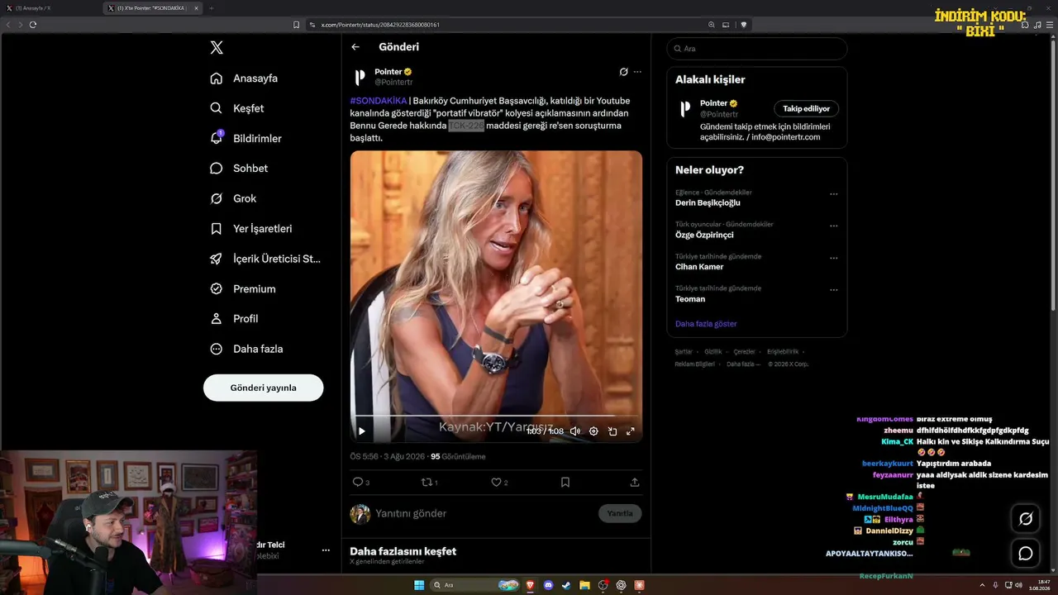Go back with the Gönderi back arrow
Viewport: 1058px width, 595px height.
click(355, 47)
